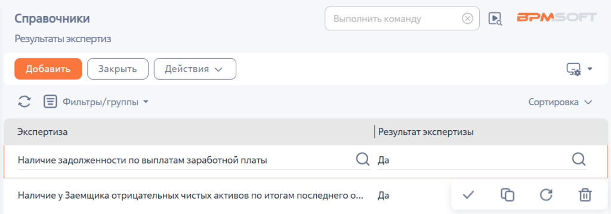
Task: Delete the record with trash icon
Action: pyautogui.click(x=585, y=195)
